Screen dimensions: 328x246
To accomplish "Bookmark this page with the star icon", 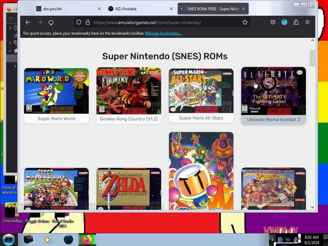I will click(245, 22).
